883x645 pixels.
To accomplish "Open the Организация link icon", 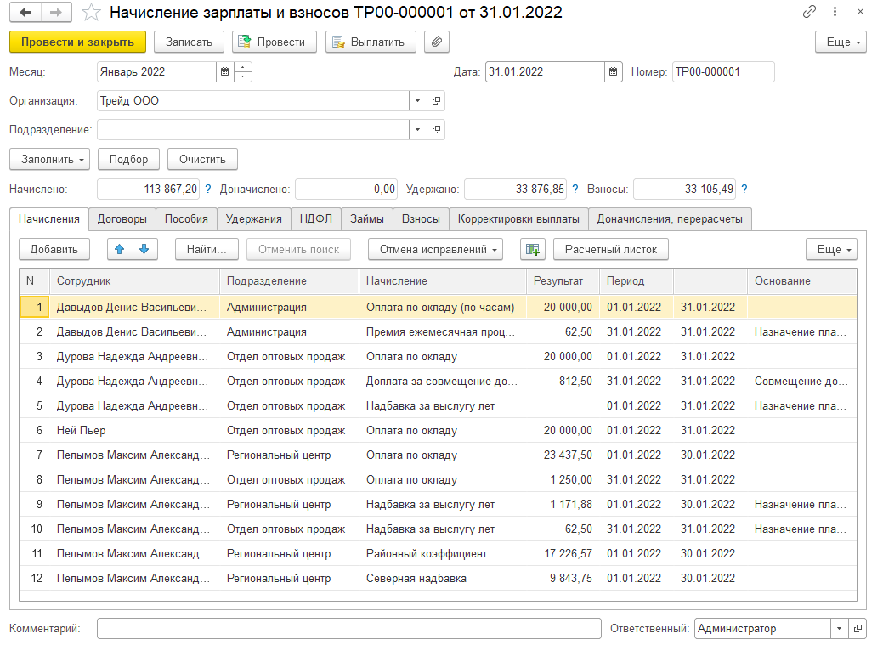I will tap(436, 101).
